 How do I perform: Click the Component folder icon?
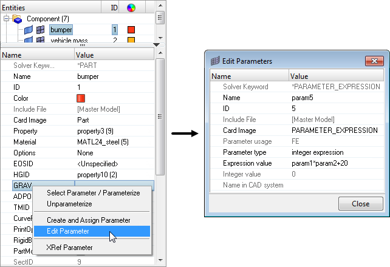[x=17, y=19]
